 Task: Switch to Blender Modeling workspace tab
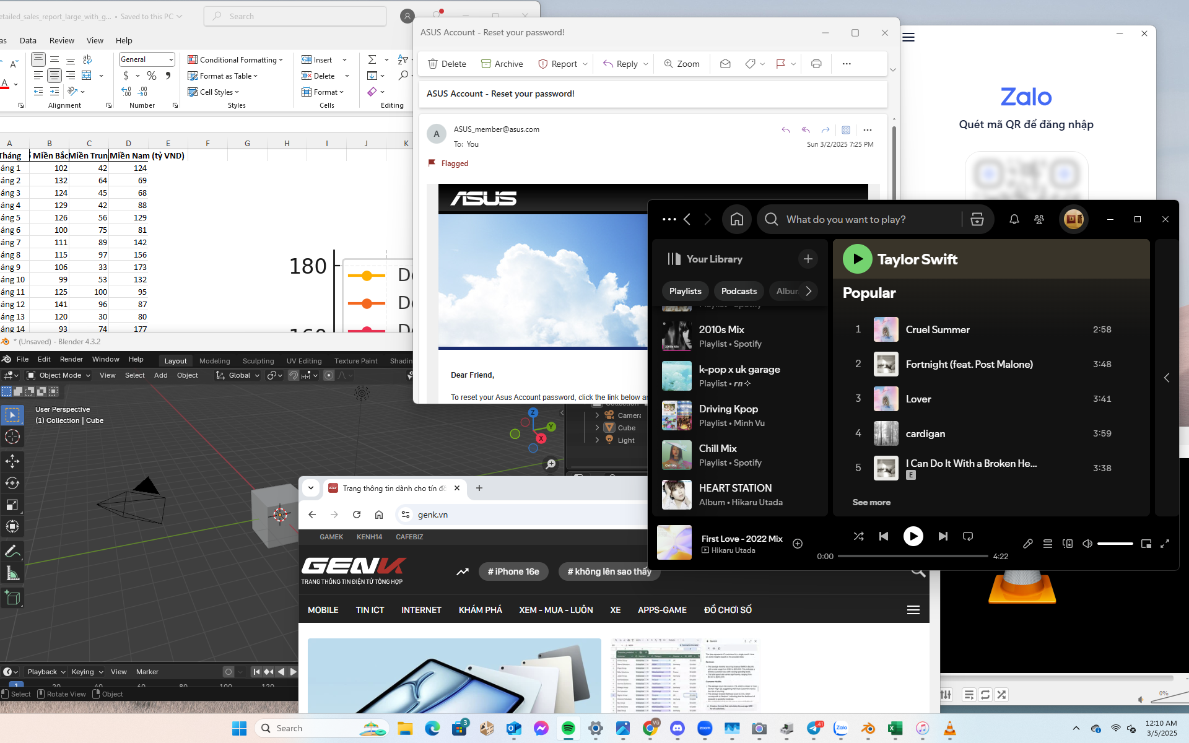pyautogui.click(x=214, y=361)
